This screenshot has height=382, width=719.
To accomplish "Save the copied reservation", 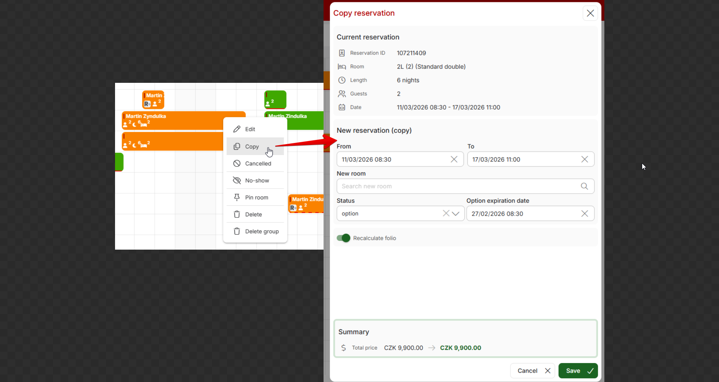I will 577,371.
